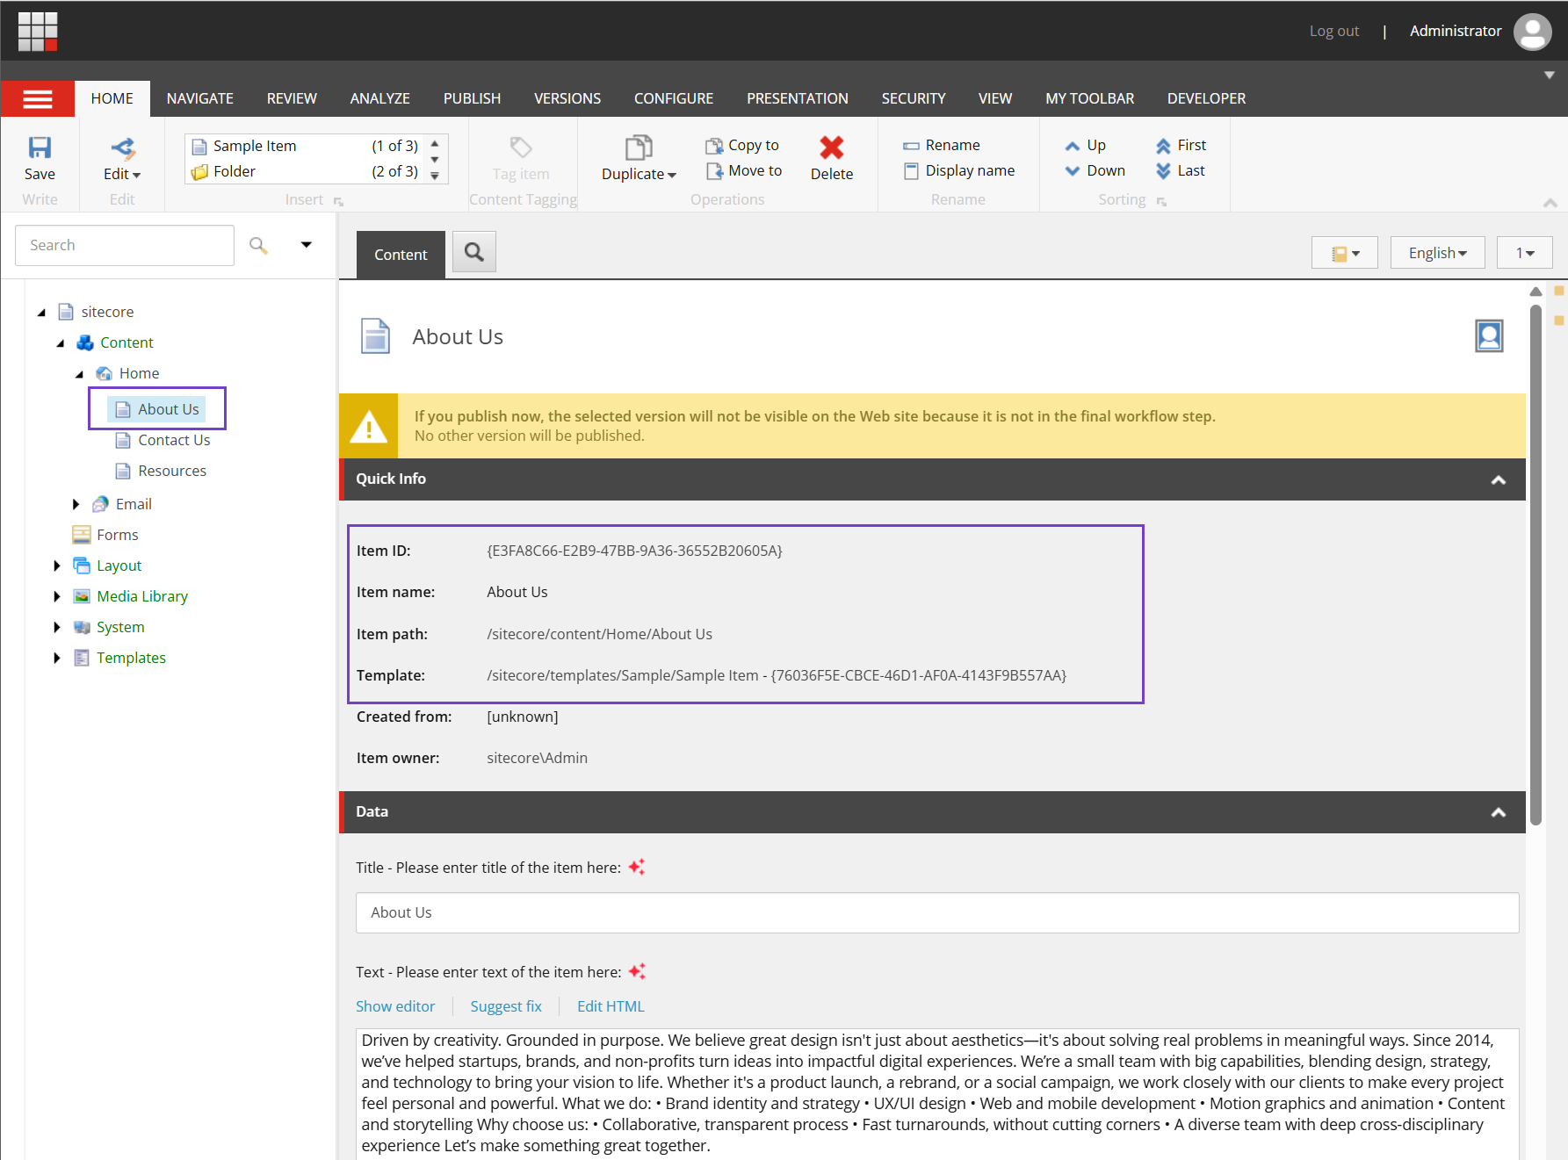Expand the System tree node
1568x1160 pixels.
tap(57, 627)
